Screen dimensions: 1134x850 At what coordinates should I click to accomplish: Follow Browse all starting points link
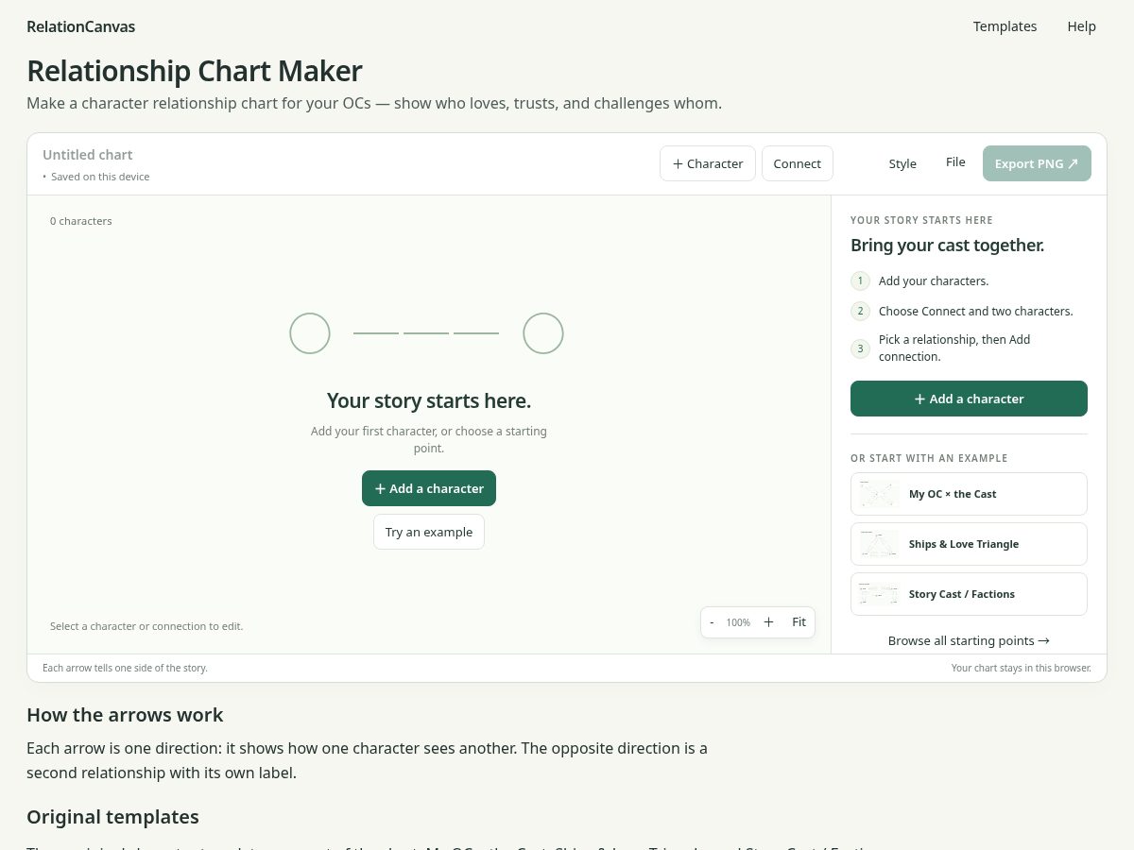pos(969,640)
